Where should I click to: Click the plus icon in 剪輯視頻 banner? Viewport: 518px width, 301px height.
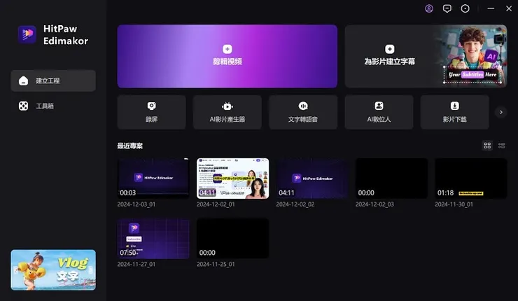click(227, 49)
